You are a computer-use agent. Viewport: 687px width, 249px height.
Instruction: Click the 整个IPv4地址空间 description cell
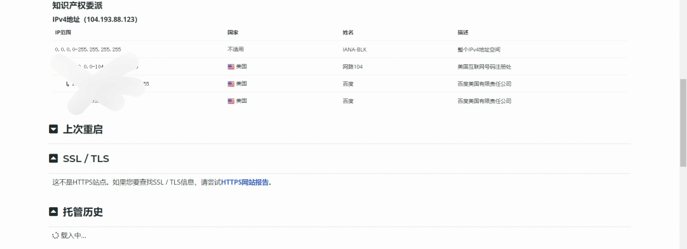478,50
